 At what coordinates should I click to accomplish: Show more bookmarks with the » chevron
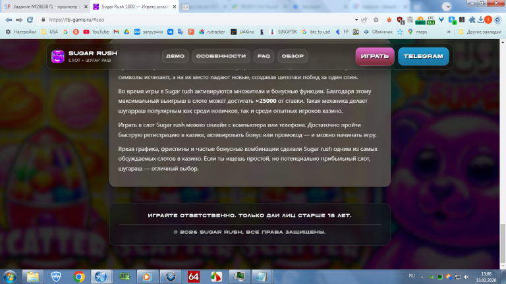(x=449, y=32)
